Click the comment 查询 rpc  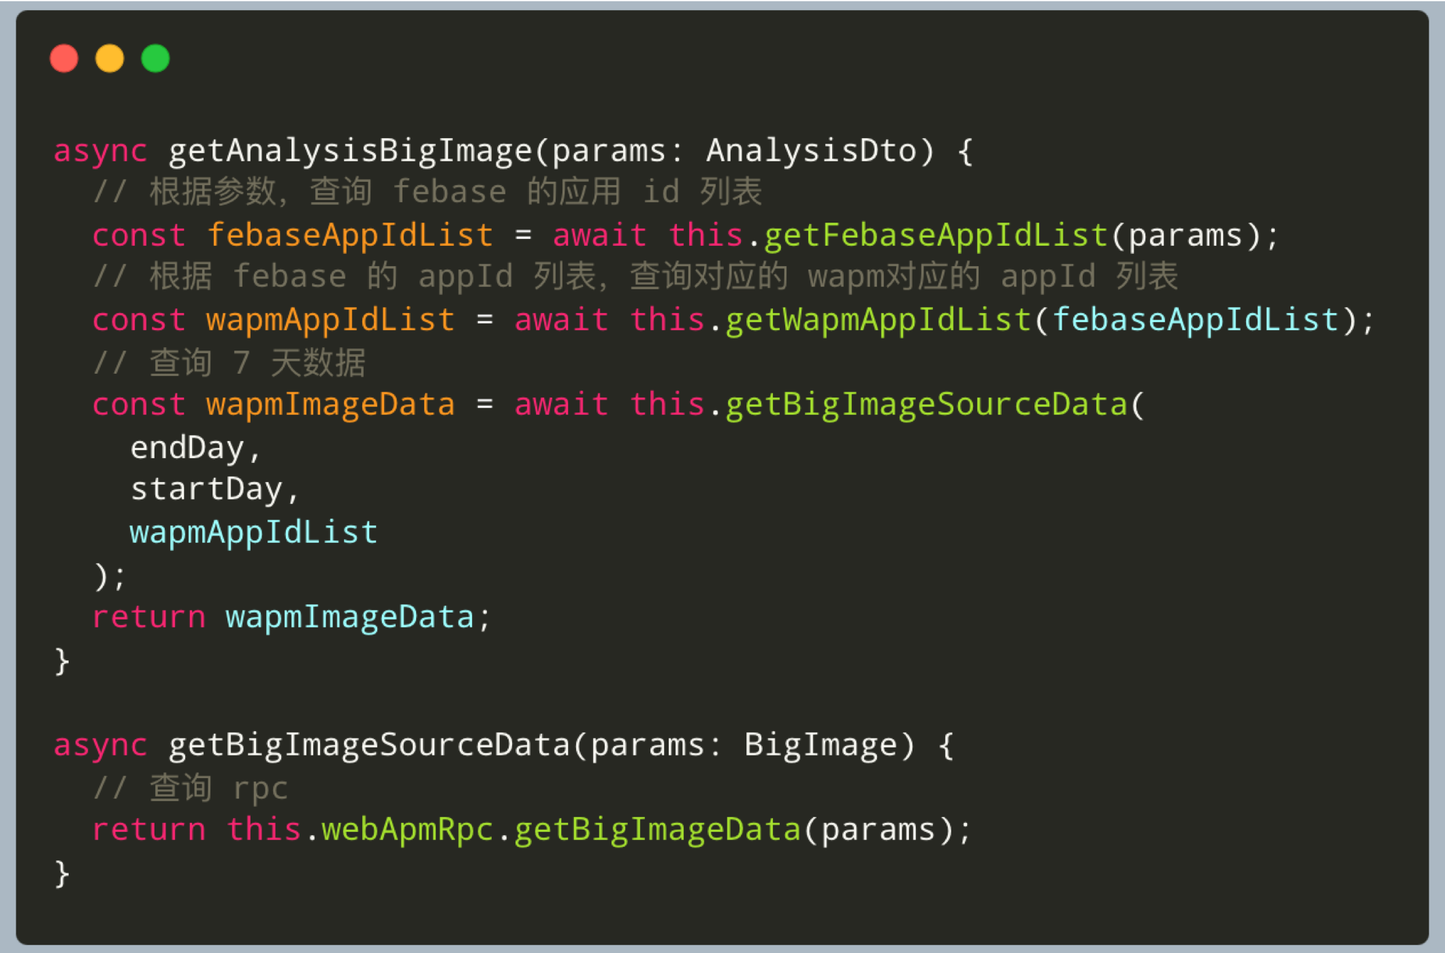(191, 788)
